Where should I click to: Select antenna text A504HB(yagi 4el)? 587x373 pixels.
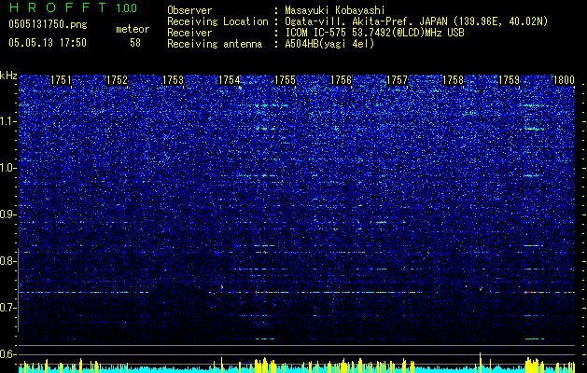[329, 44]
